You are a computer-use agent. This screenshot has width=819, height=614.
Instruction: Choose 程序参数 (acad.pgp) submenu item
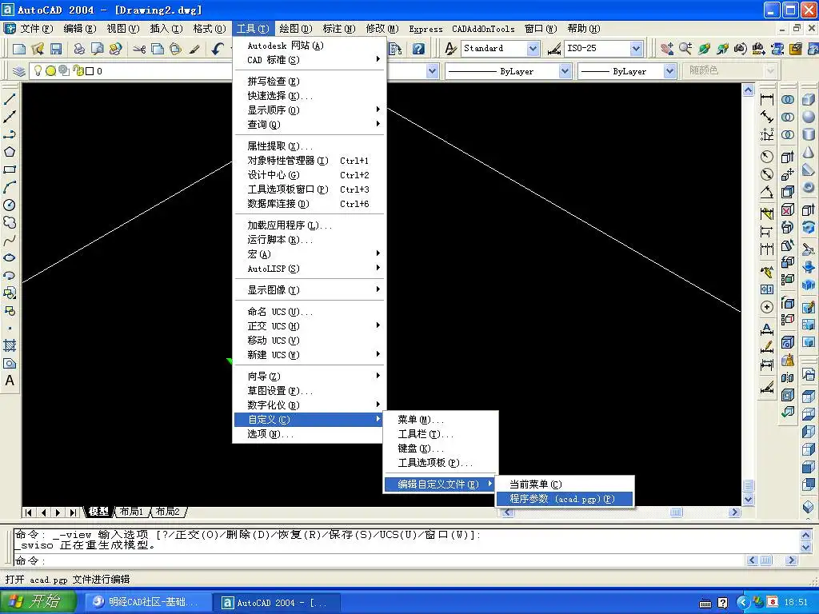tap(565, 499)
